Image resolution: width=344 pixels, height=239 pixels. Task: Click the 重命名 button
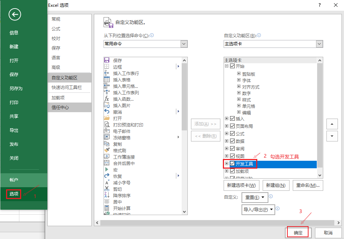308,185
